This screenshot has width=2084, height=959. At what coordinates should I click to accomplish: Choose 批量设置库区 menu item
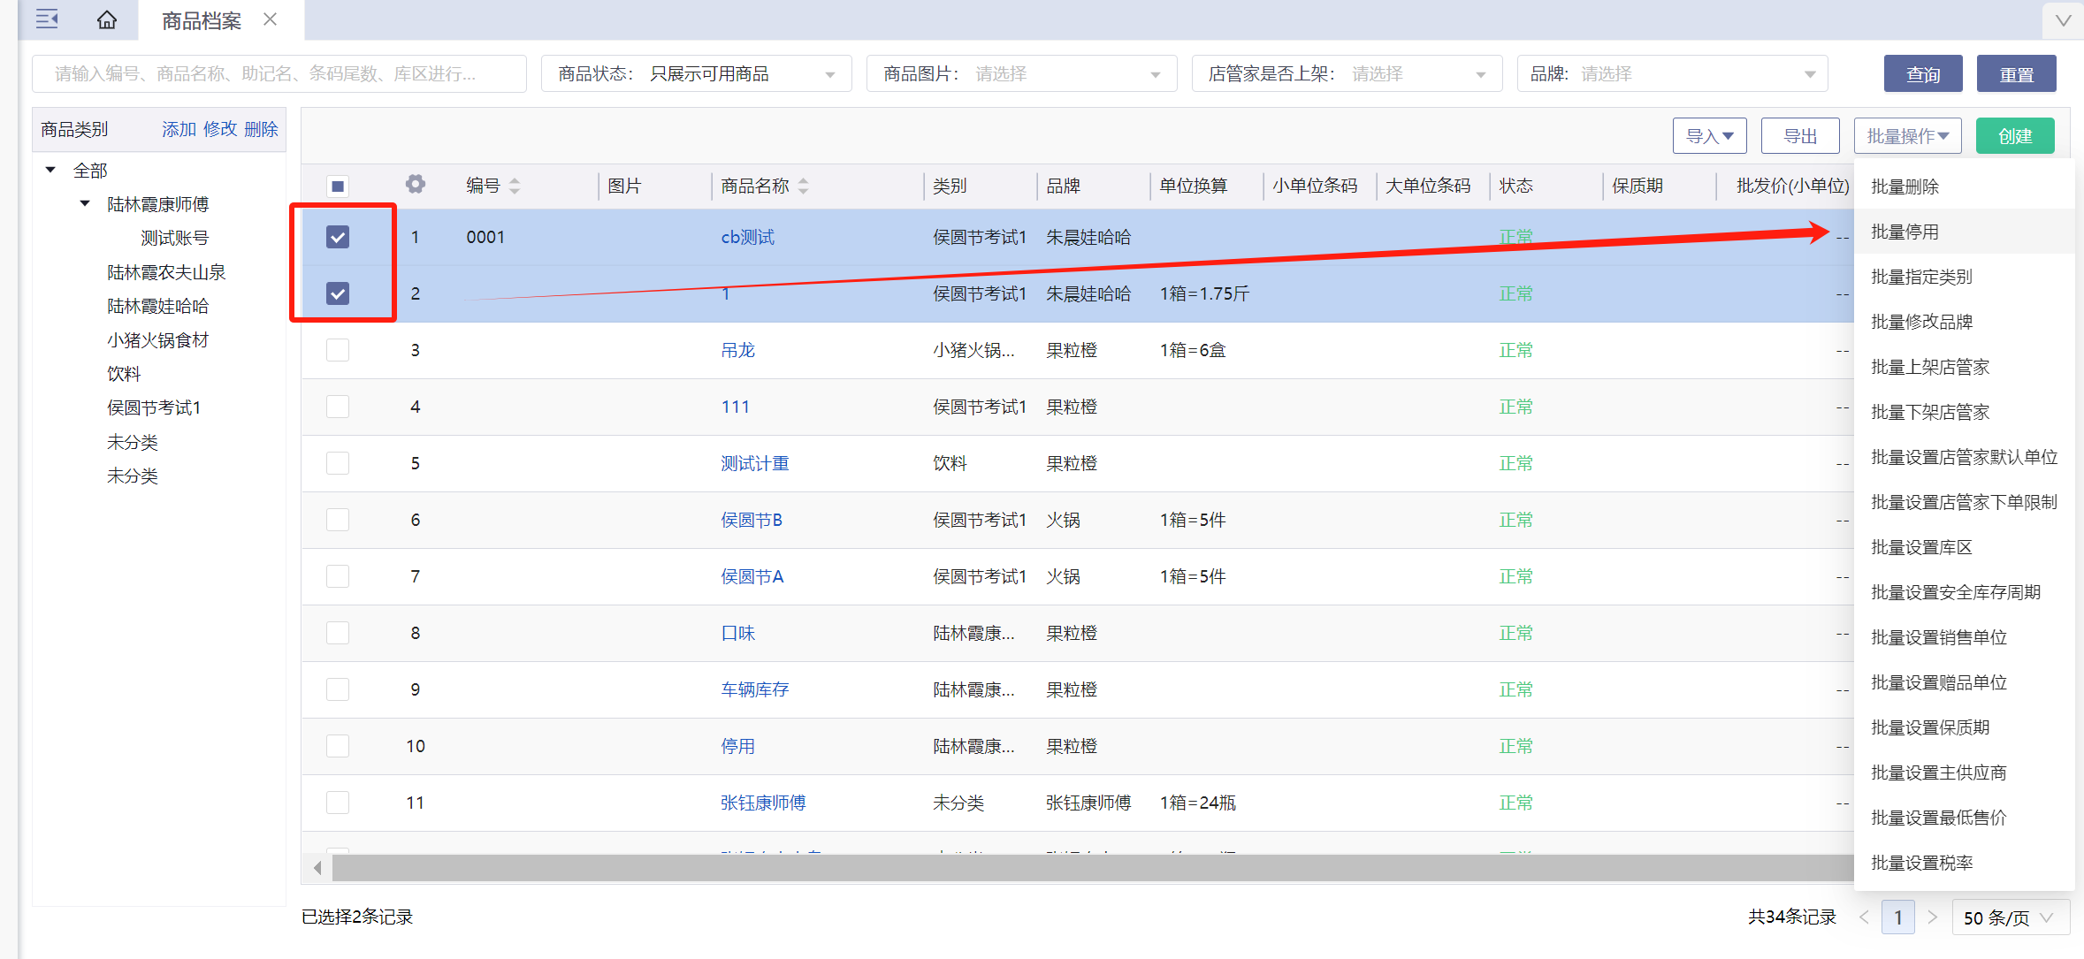[x=1921, y=547]
